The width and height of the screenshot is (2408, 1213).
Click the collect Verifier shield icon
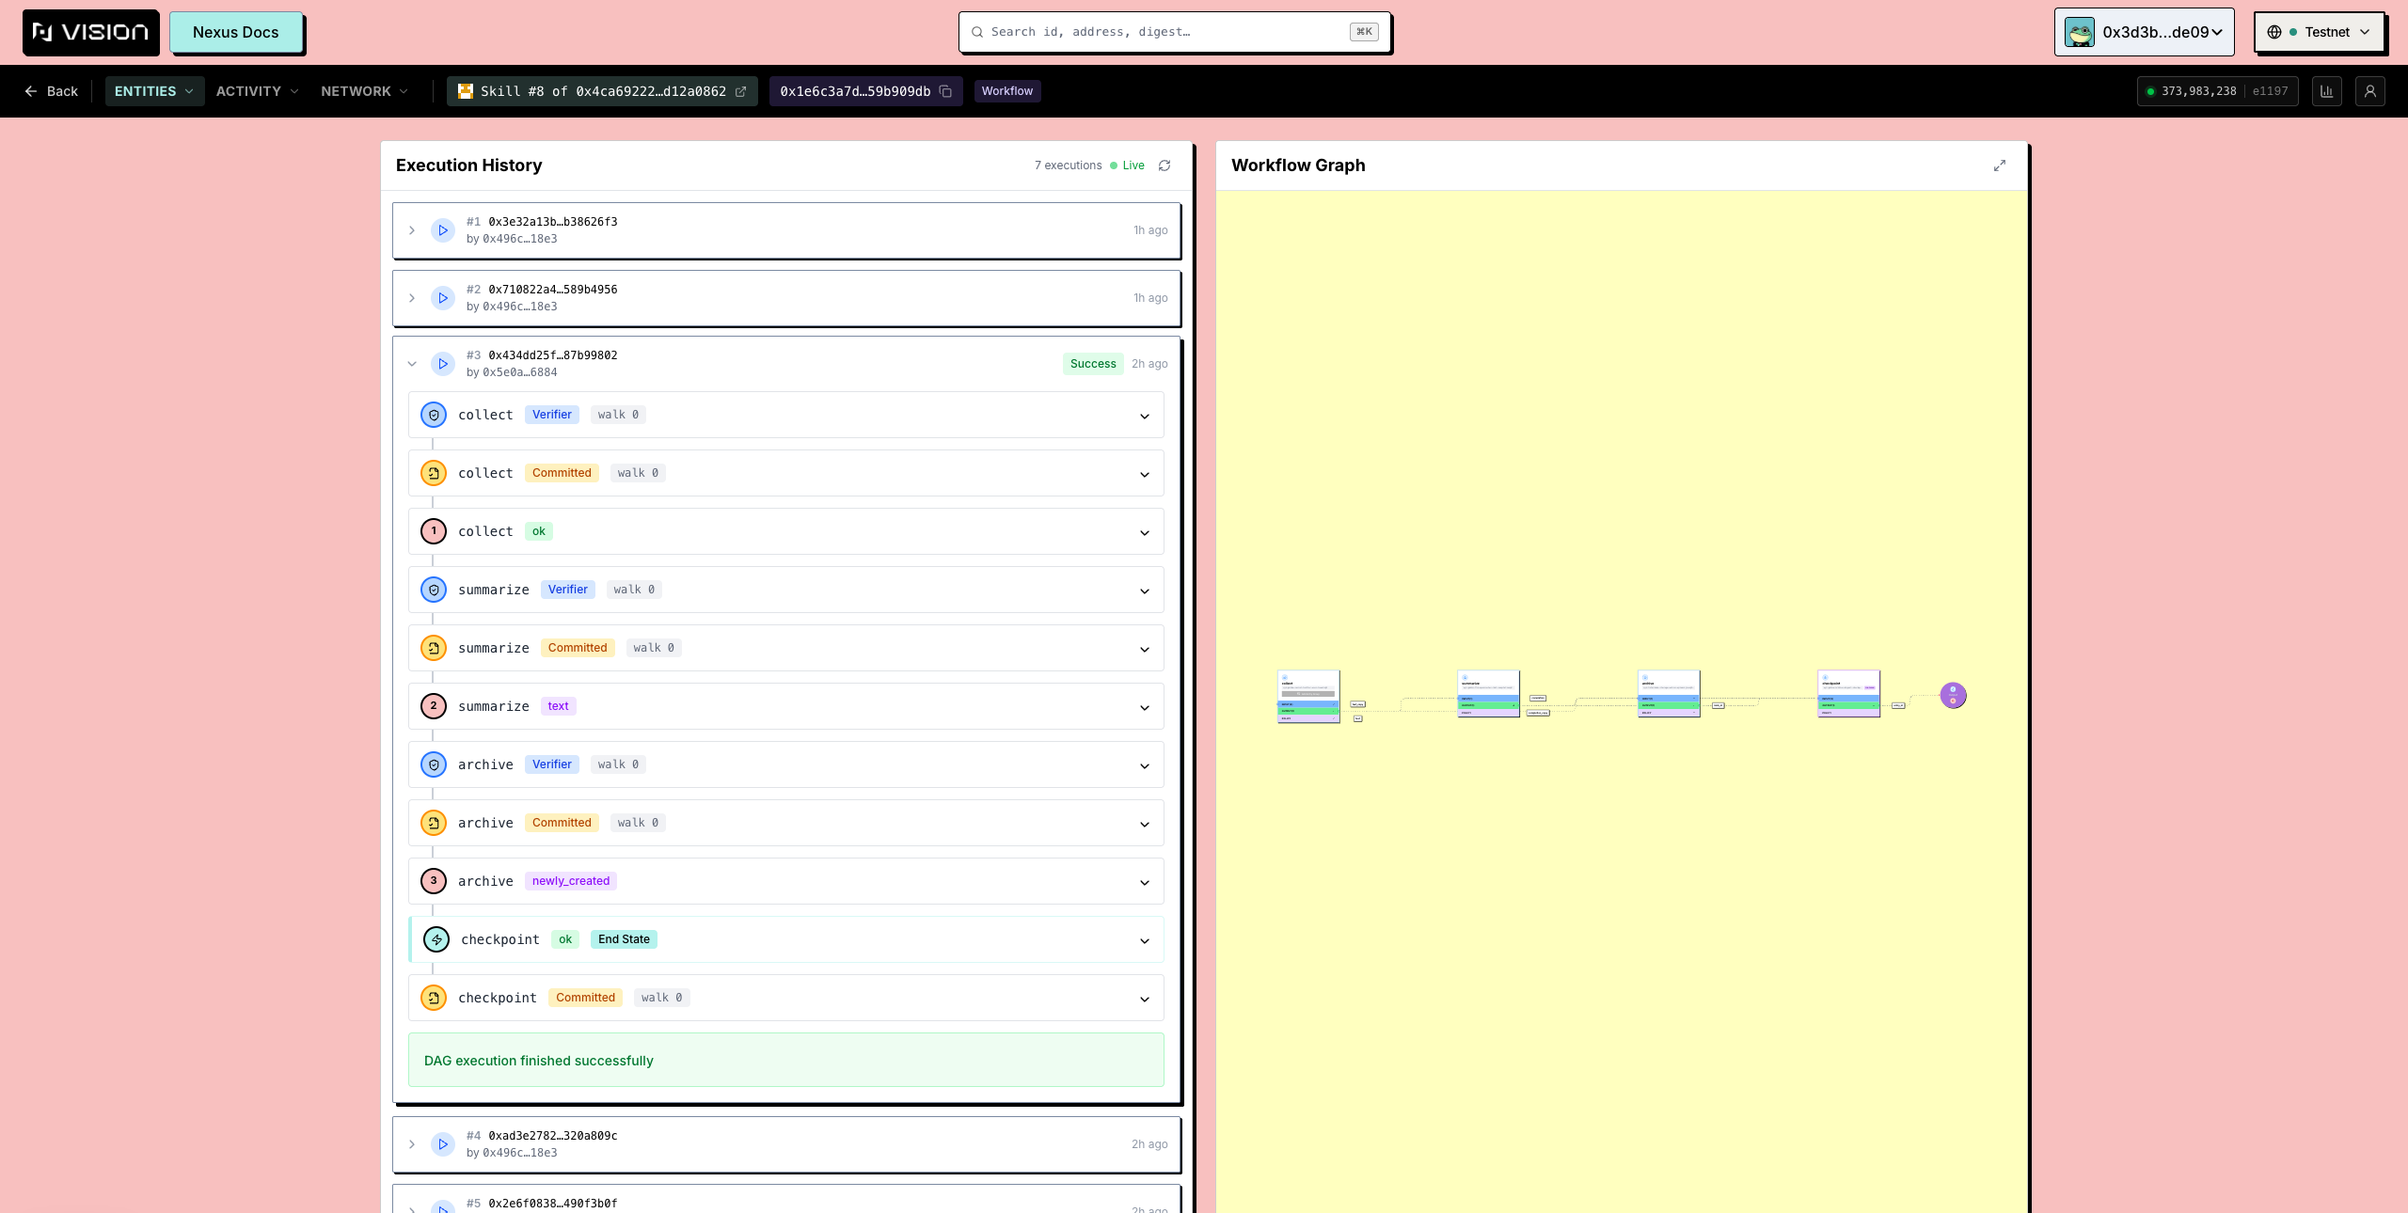(x=434, y=415)
